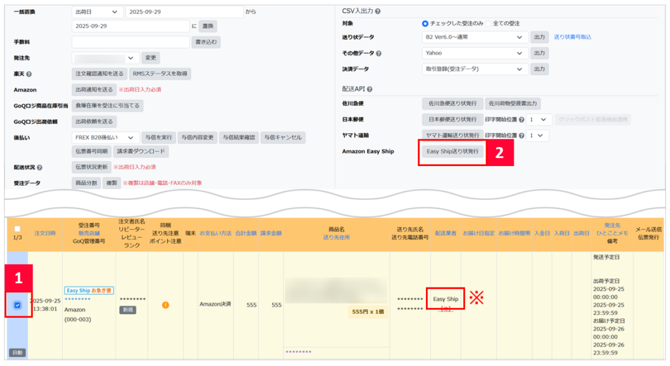Click the 手数料 input field

(x=130, y=42)
